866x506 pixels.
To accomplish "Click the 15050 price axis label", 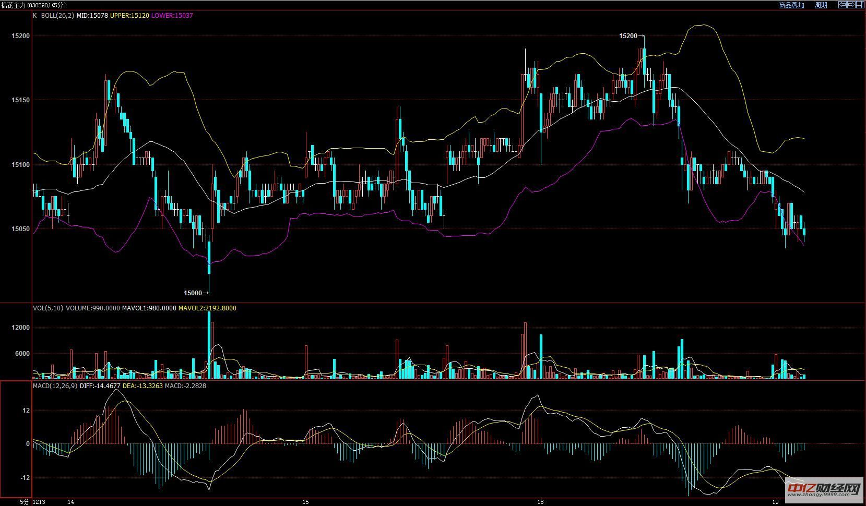I will (x=20, y=229).
